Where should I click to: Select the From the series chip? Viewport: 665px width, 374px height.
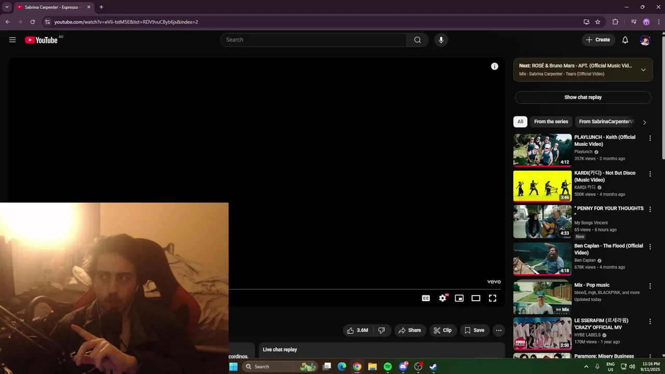point(551,122)
